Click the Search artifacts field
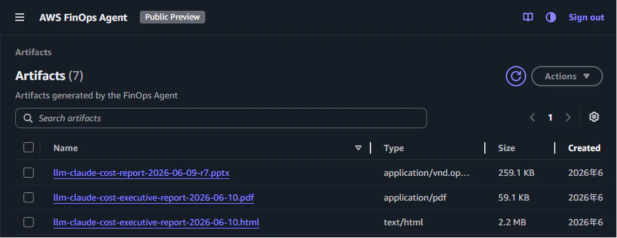Screen dimensions: 617x238 coord(220,118)
